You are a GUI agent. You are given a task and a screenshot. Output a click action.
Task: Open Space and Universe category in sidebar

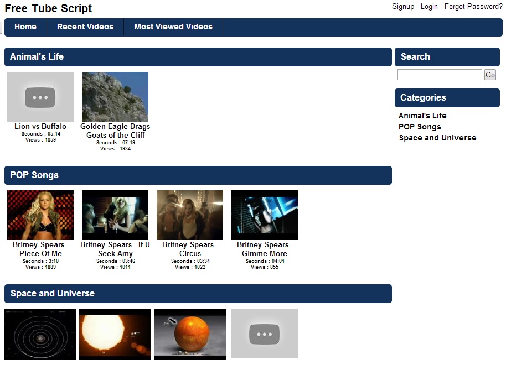[x=437, y=138]
